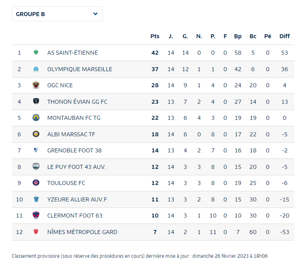The image size is (302, 267).
Task: Click the Thonon Évian GG FC badge
Action: click(36, 102)
